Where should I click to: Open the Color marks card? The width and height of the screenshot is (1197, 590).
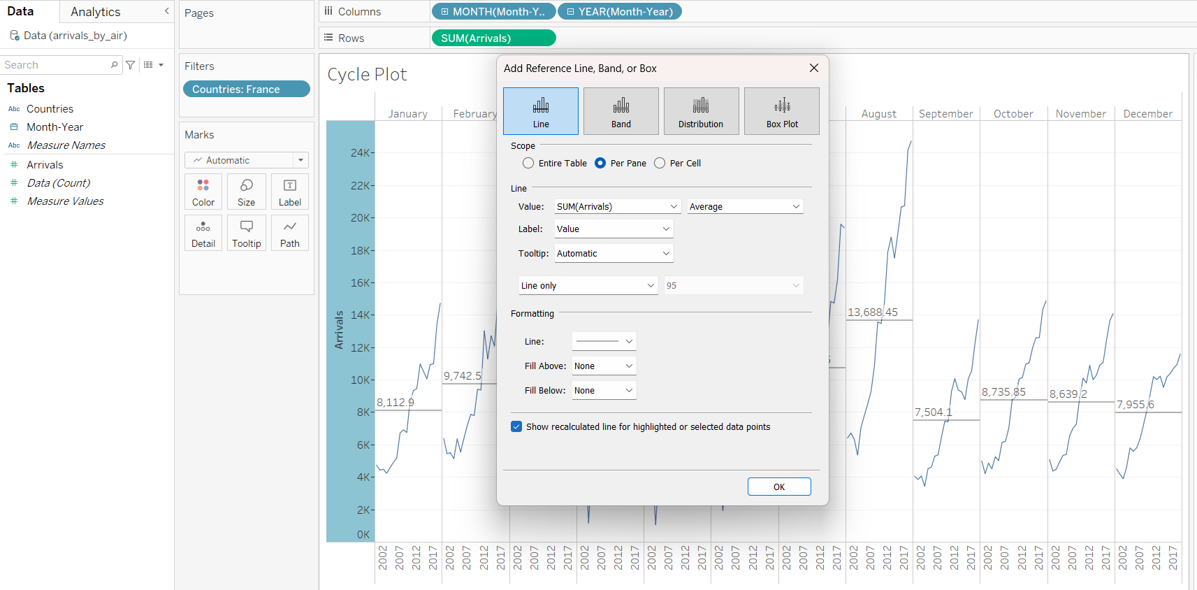tap(203, 192)
